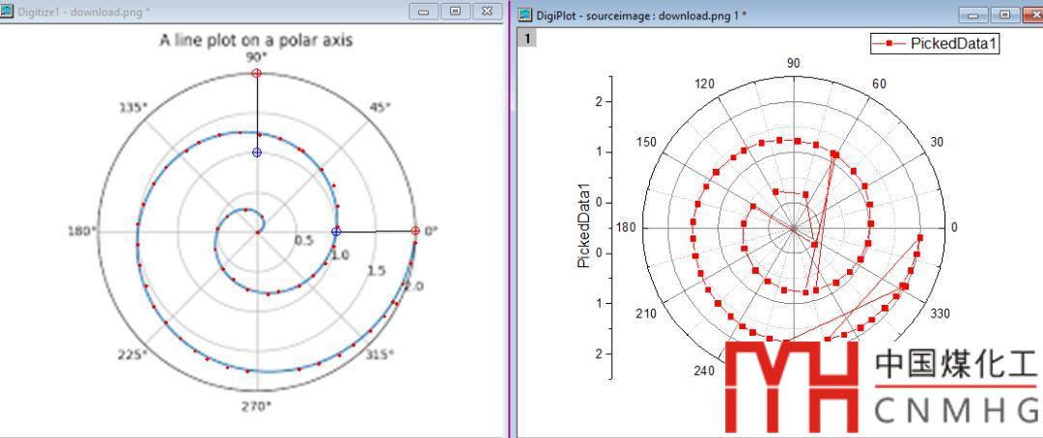Maximize the Digitize1 window
The height and width of the screenshot is (438, 1043).
point(454,12)
